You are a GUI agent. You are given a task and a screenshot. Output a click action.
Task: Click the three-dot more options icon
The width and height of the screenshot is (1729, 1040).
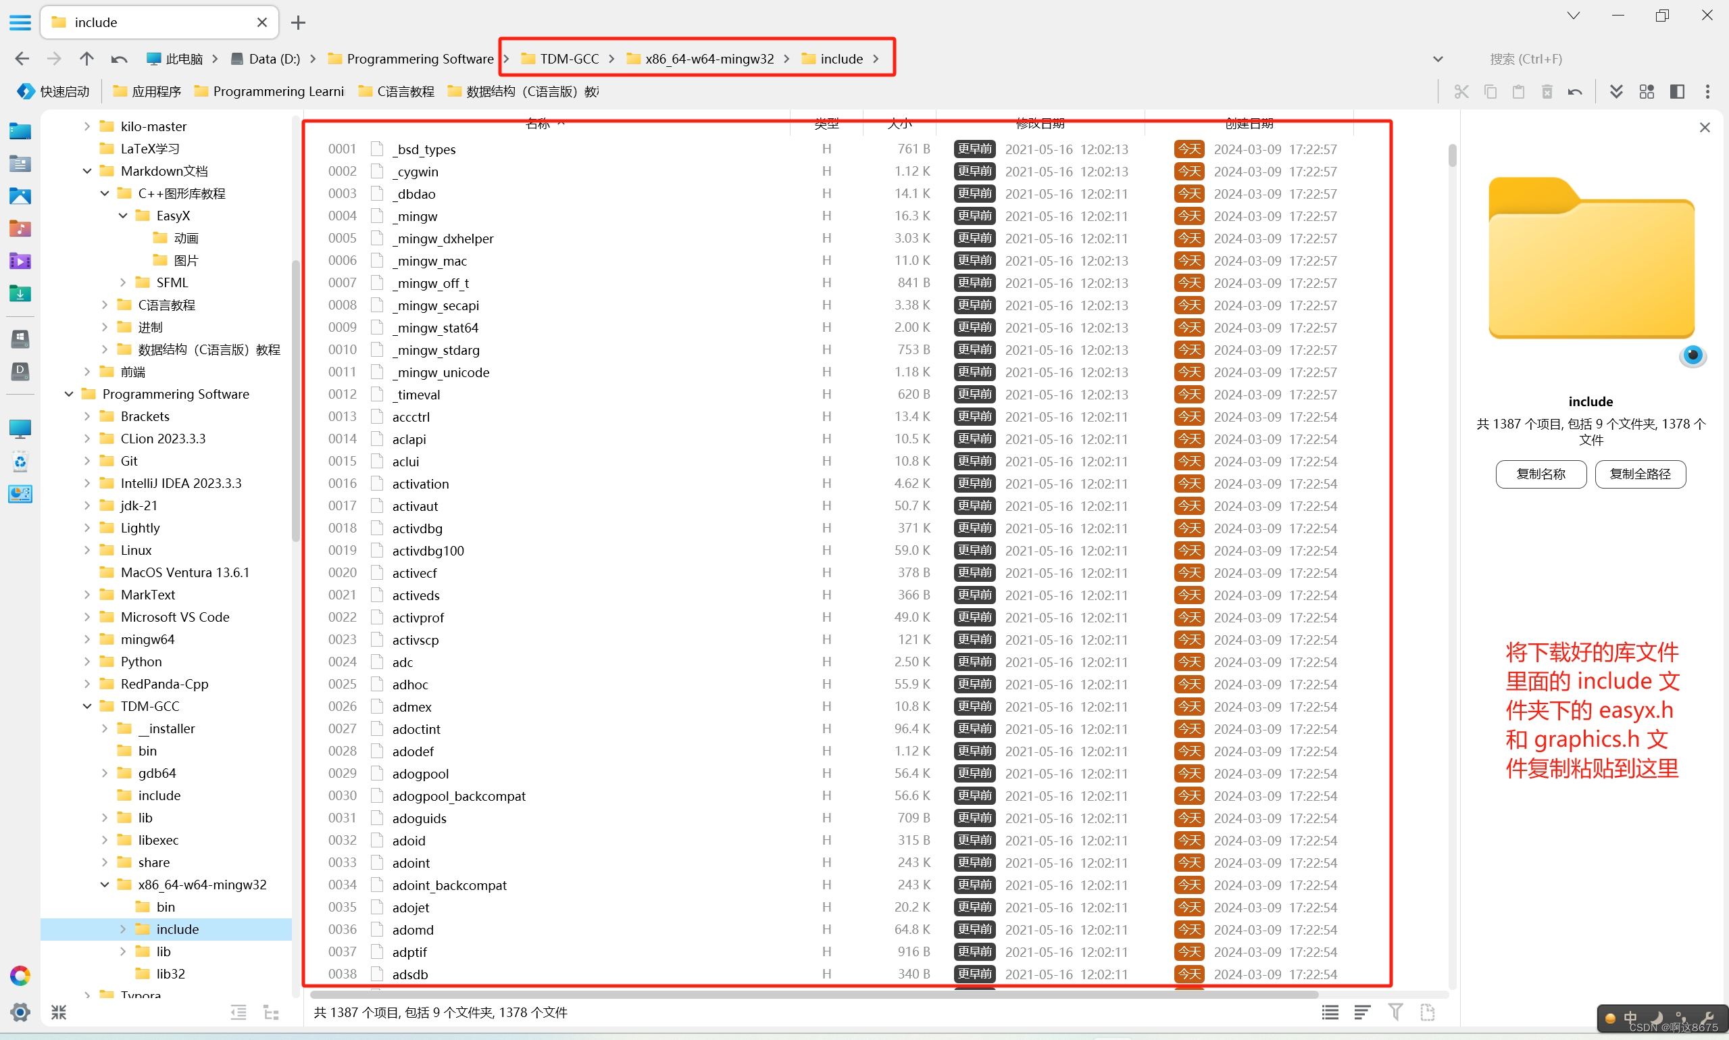coord(1707,92)
